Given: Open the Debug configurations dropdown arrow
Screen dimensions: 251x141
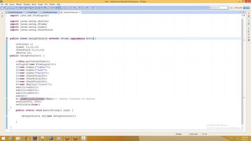Looking at the screenshot, I should pos(23,8).
